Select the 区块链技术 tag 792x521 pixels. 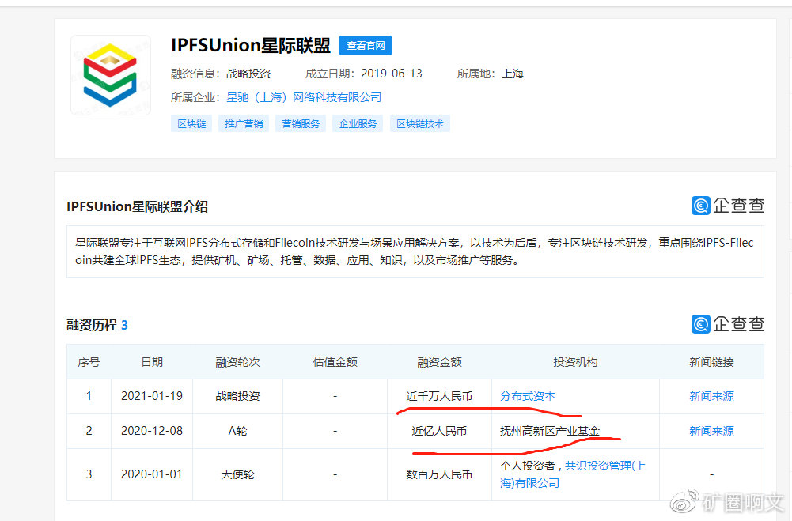[420, 123]
